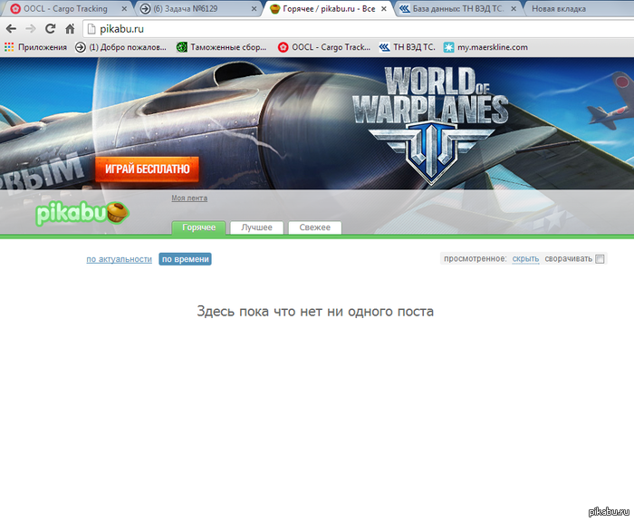This screenshot has width=634, height=522.
Task: Open the Приложения apps grid shortcut
Action: coord(35,47)
